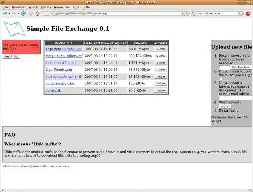Delete kubuntu-leaflet.png
The width and height of the screenshot is (253, 192).
click(161, 63)
